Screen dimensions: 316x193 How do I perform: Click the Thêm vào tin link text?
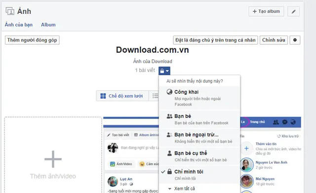(x=266, y=144)
